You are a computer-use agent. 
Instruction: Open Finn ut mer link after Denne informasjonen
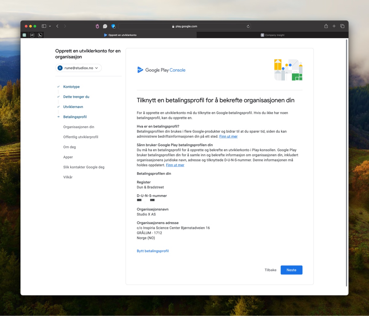tap(175, 165)
